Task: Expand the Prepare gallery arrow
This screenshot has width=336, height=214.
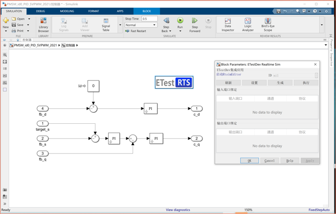Action: click(x=120, y=25)
